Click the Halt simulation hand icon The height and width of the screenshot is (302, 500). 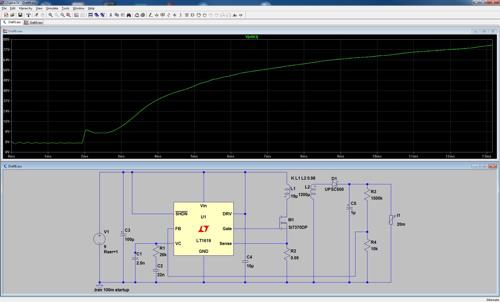click(x=42, y=15)
